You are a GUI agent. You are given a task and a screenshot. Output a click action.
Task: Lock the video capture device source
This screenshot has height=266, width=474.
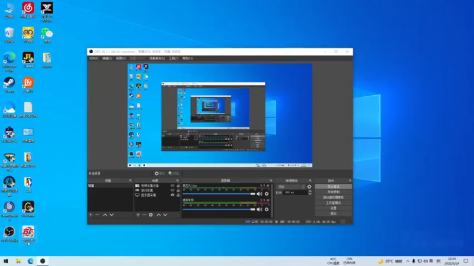pyautogui.click(x=178, y=186)
